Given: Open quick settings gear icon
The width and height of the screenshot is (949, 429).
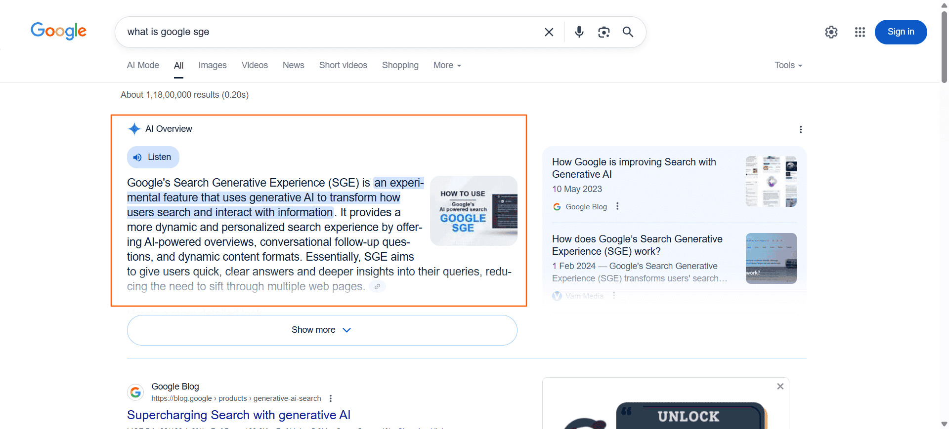Looking at the screenshot, I should coord(831,32).
